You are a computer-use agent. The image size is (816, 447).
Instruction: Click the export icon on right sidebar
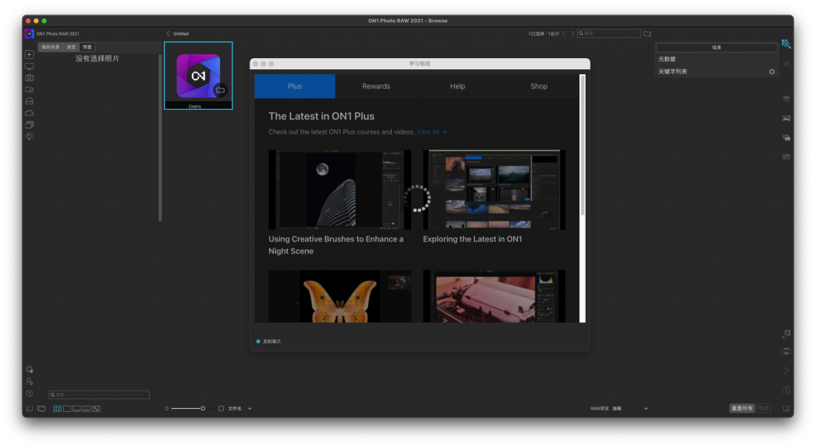786,390
